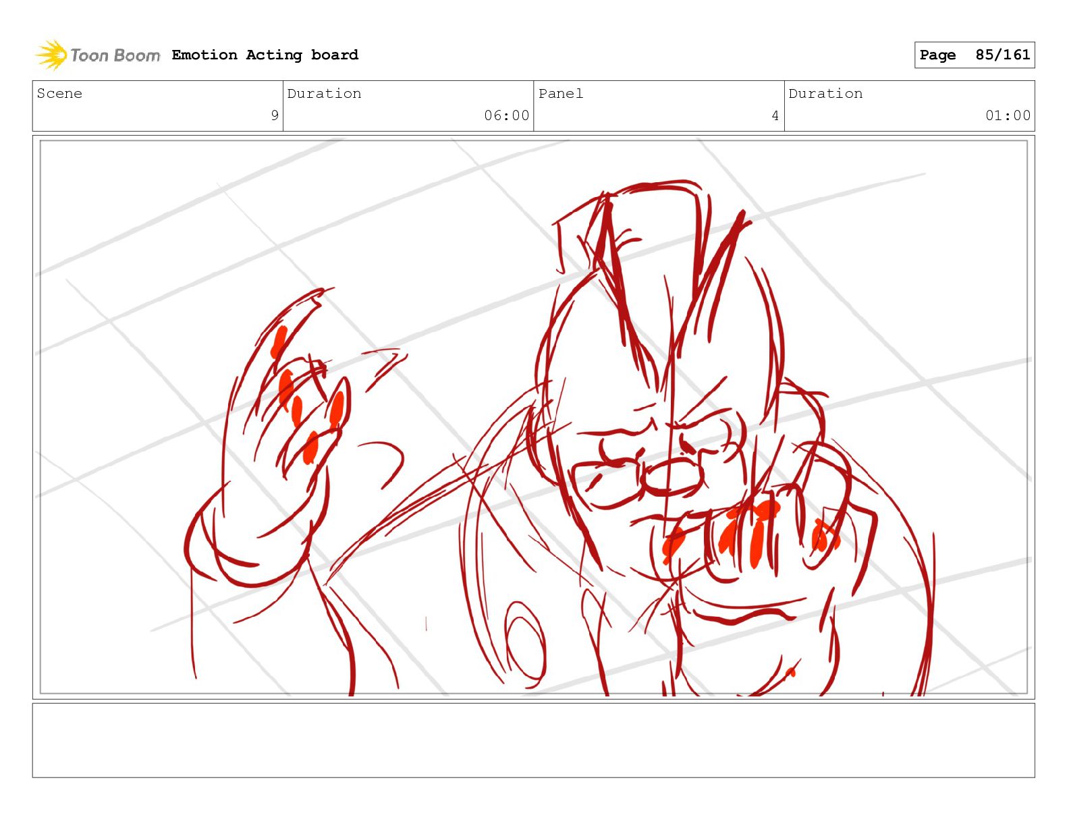Image resolution: width=1069 pixels, height=826 pixels.
Task: Click the scene Duration label
Action: click(324, 93)
